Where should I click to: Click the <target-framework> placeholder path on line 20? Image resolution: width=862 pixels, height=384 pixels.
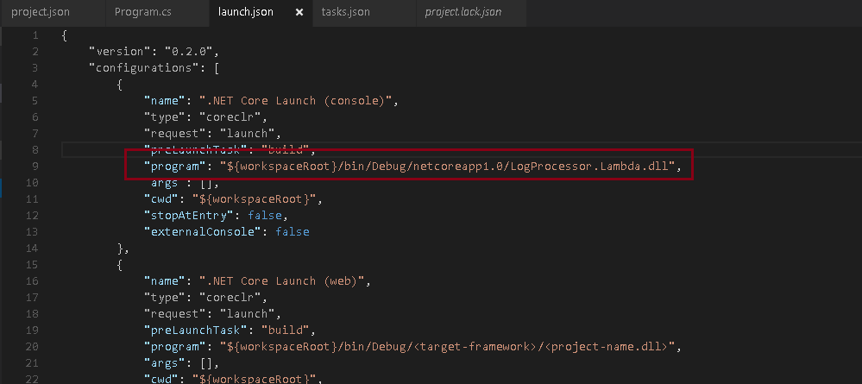447,347
